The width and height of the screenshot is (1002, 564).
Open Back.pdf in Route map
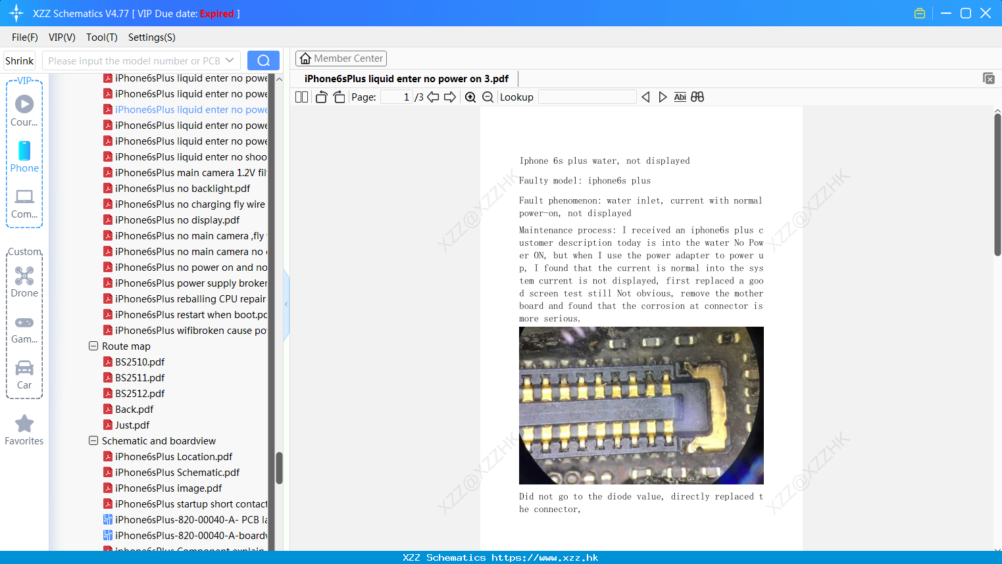click(134, 409)
